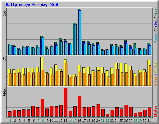Click day label '10' on the x-axis
Screen dimensions: 159x124
[51, 121]
